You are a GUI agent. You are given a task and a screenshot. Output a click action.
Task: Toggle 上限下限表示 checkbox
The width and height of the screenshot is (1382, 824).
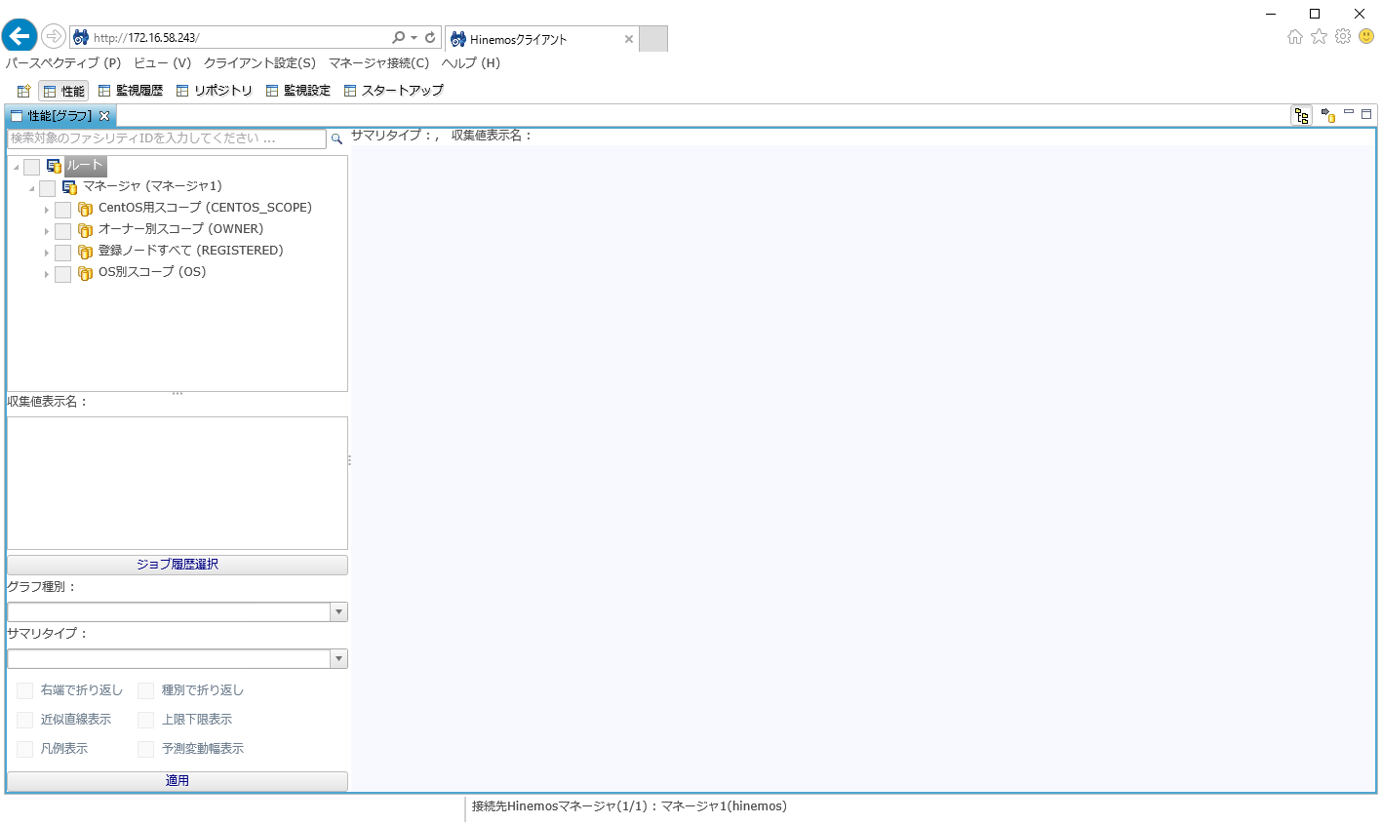tap(146, 720)
